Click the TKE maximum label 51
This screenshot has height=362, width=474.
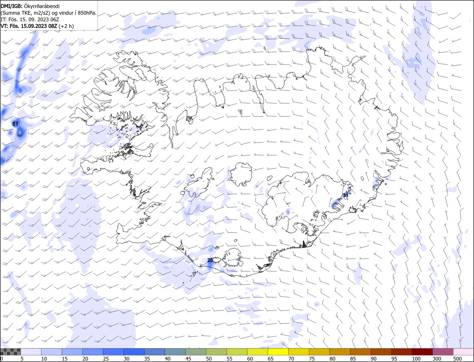pos(15,124)
